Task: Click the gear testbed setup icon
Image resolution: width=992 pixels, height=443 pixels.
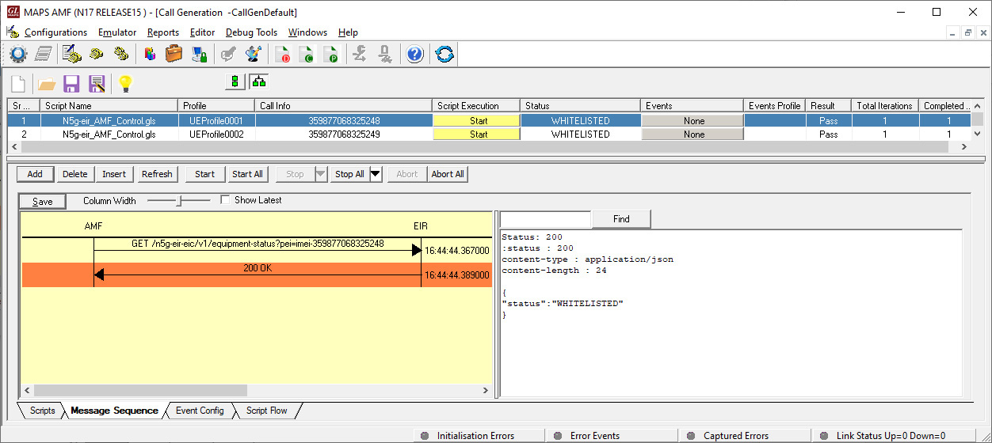Action: click(x=18, y=54)
